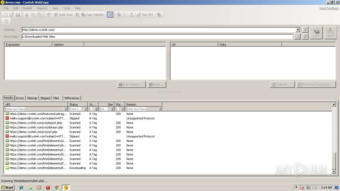Image resolution: width=340 pixels, height=191 pixels.
Task: Open the Size column filter dropdown
Action: coord(112,109)
